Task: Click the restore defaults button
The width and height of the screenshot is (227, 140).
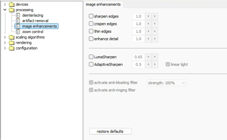Action: (110, 131)
